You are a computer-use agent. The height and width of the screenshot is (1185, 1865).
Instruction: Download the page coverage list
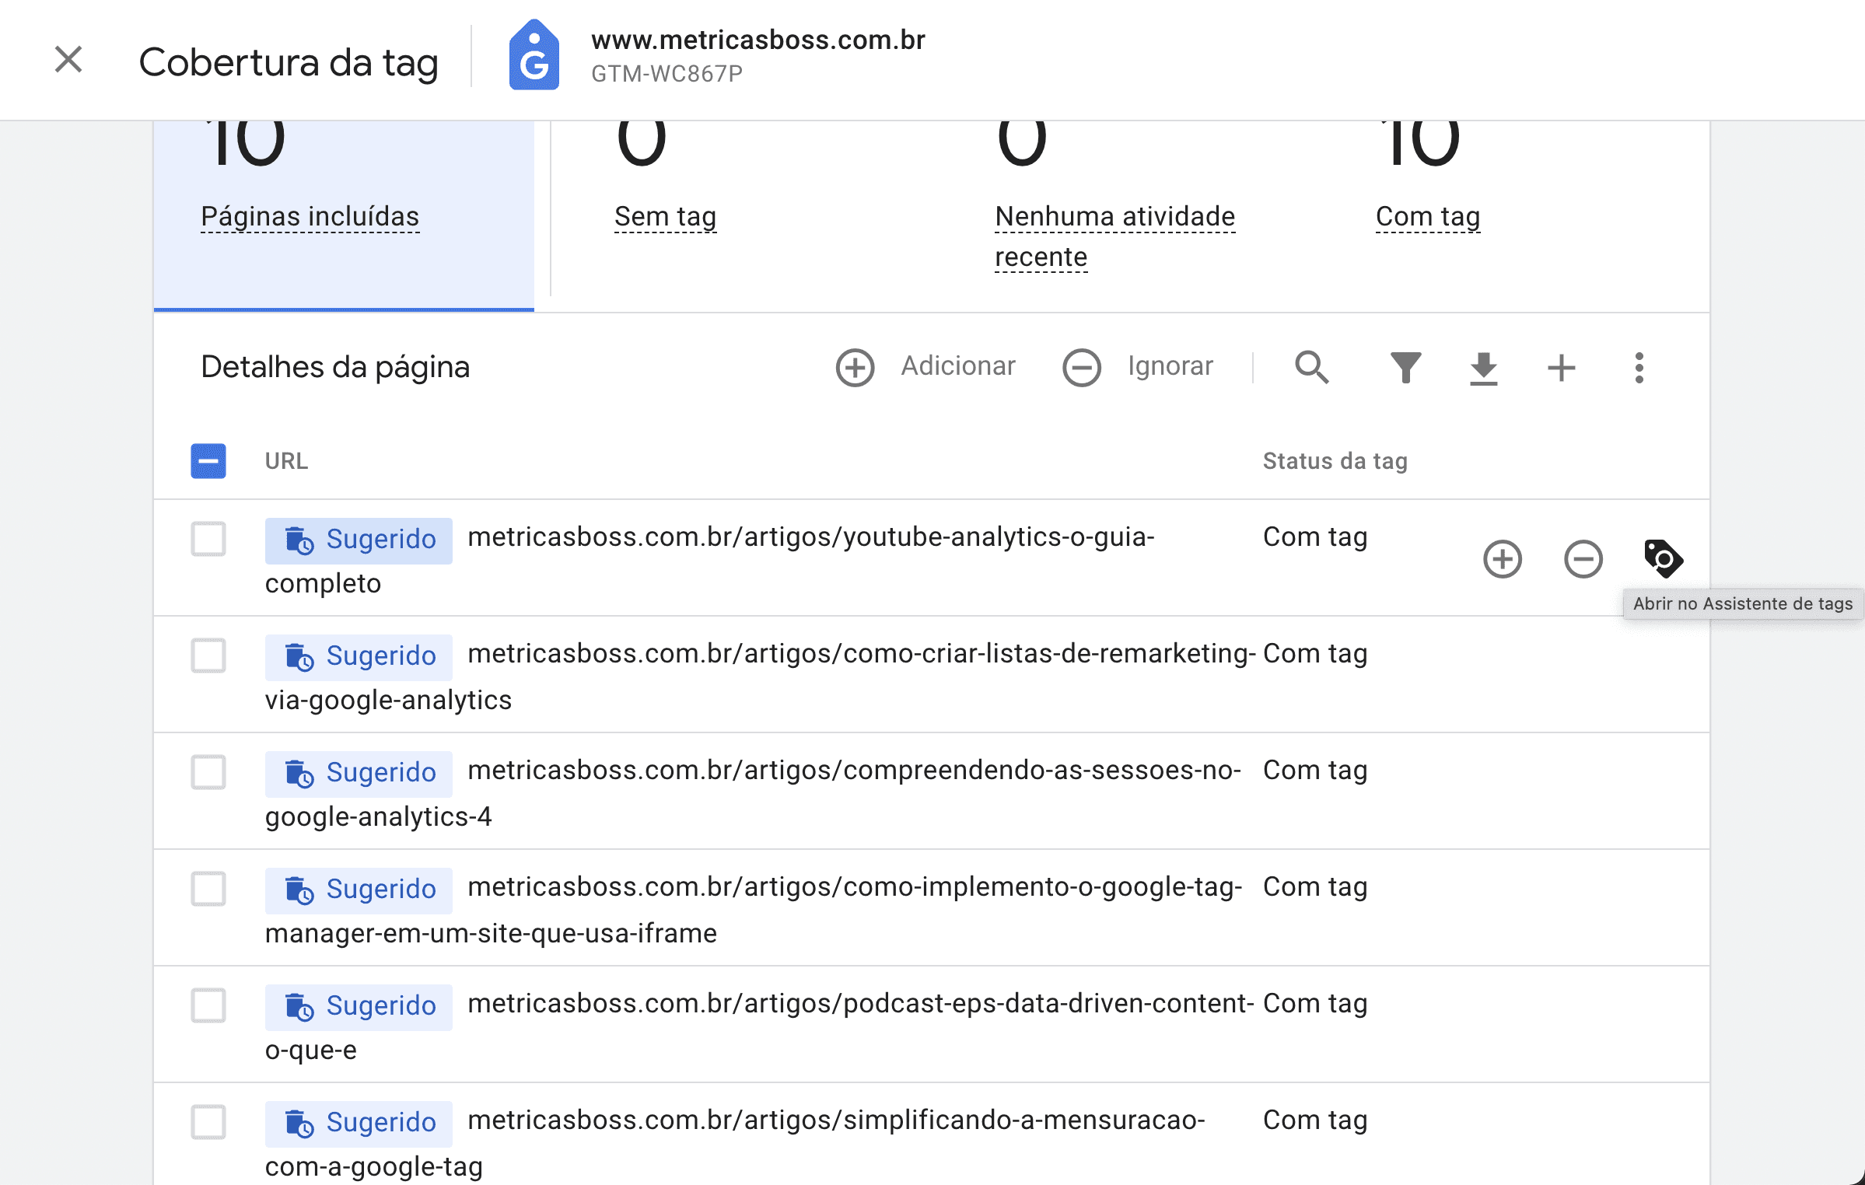pyautogui.click(x=1483, y=367)
